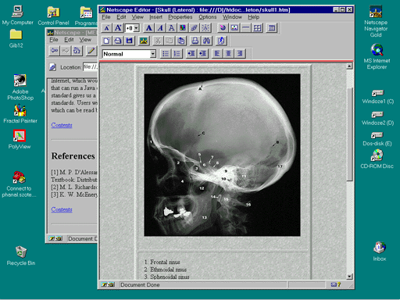The image size is (400, 300).
Task: Click Home in background Netscape window
Action: click(x=77, y=51)
